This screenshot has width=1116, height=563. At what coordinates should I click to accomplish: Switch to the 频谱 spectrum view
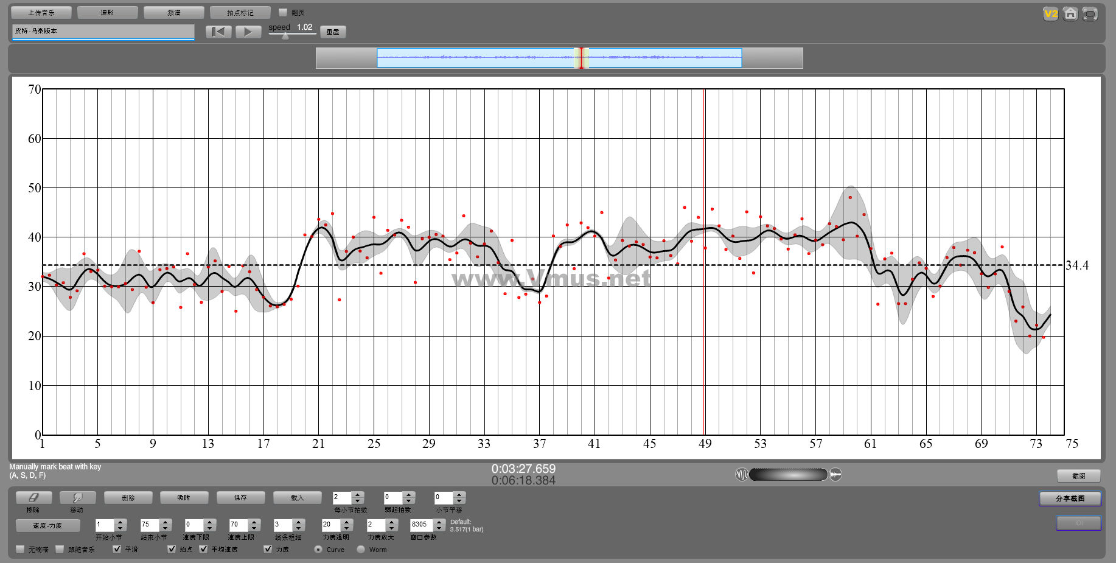pos(173,12)
